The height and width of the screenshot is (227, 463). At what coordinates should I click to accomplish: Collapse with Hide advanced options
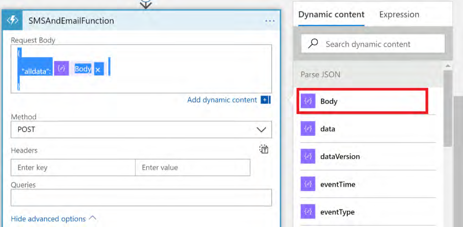click(53, 219)
